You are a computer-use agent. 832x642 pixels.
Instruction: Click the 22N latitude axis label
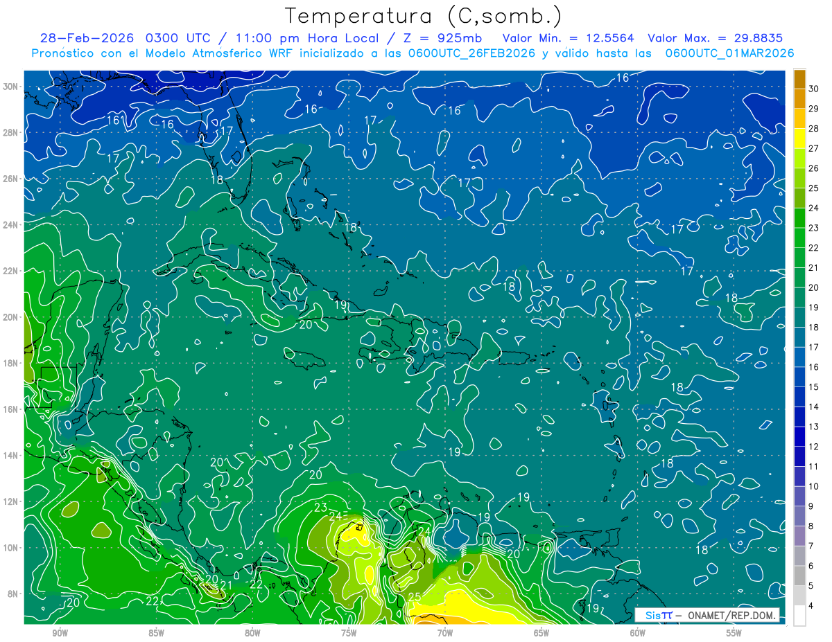pyautogui.click(x=12, y=271)
